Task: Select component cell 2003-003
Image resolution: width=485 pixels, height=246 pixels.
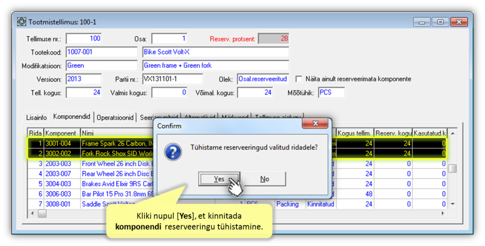Action: tap(62, 164)
